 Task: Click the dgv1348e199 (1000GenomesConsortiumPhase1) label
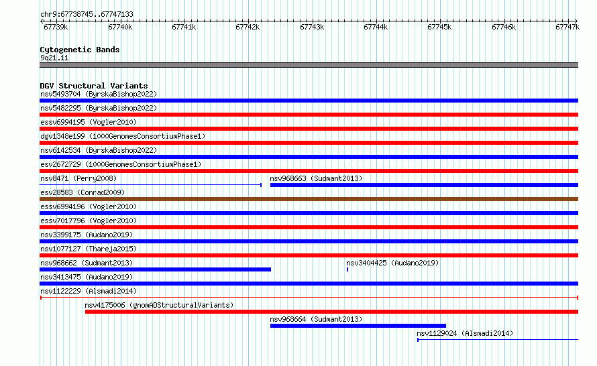123,136
